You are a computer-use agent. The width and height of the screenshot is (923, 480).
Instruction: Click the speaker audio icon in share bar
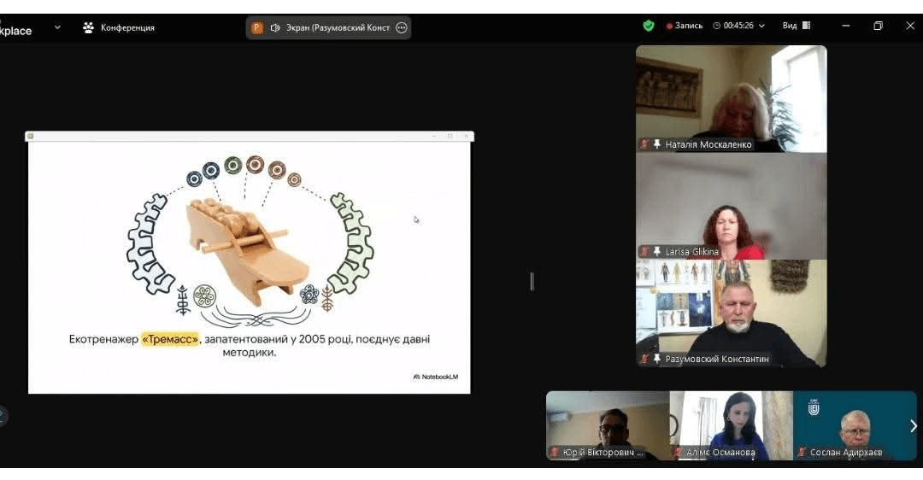click(x=275, y=27)
